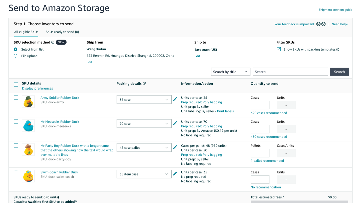This screenshot has width=361, height=203.
Task: Focus the Search text field
Action: [290, 72]
